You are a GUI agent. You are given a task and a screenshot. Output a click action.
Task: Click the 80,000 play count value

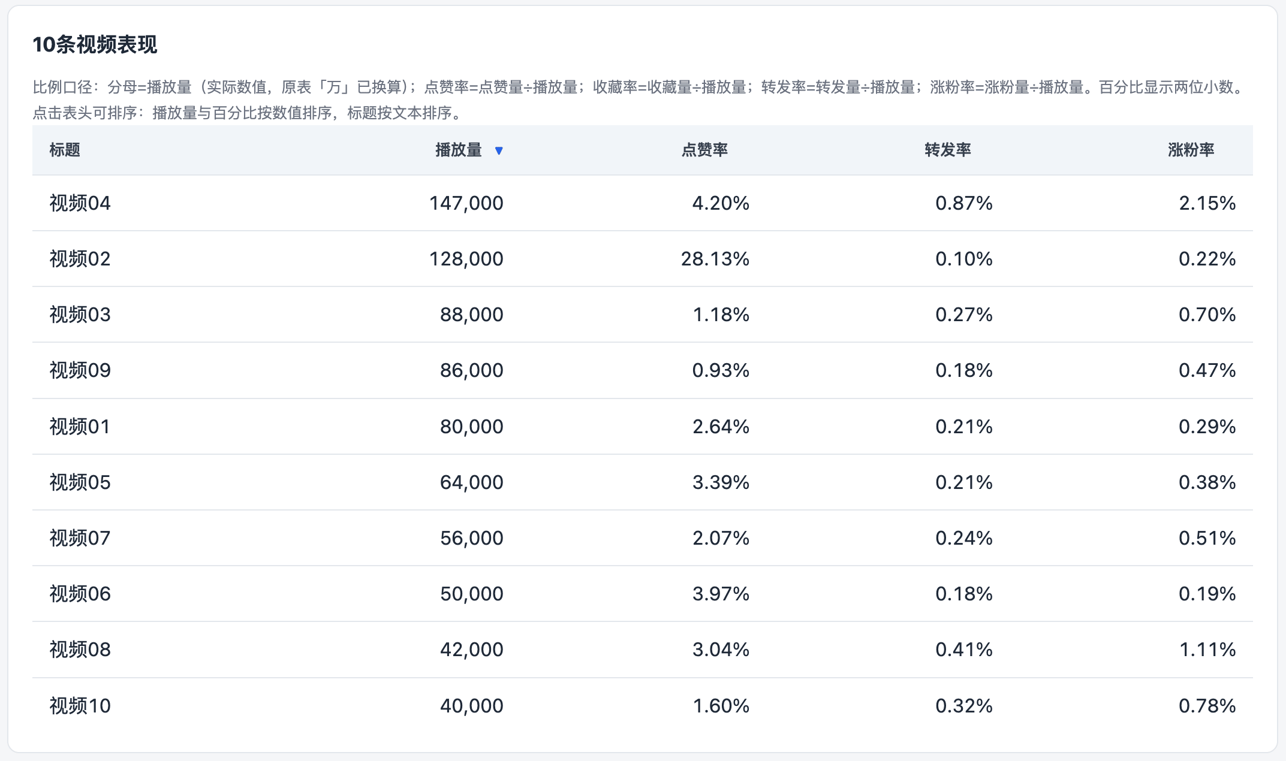[x=472, y=427]
